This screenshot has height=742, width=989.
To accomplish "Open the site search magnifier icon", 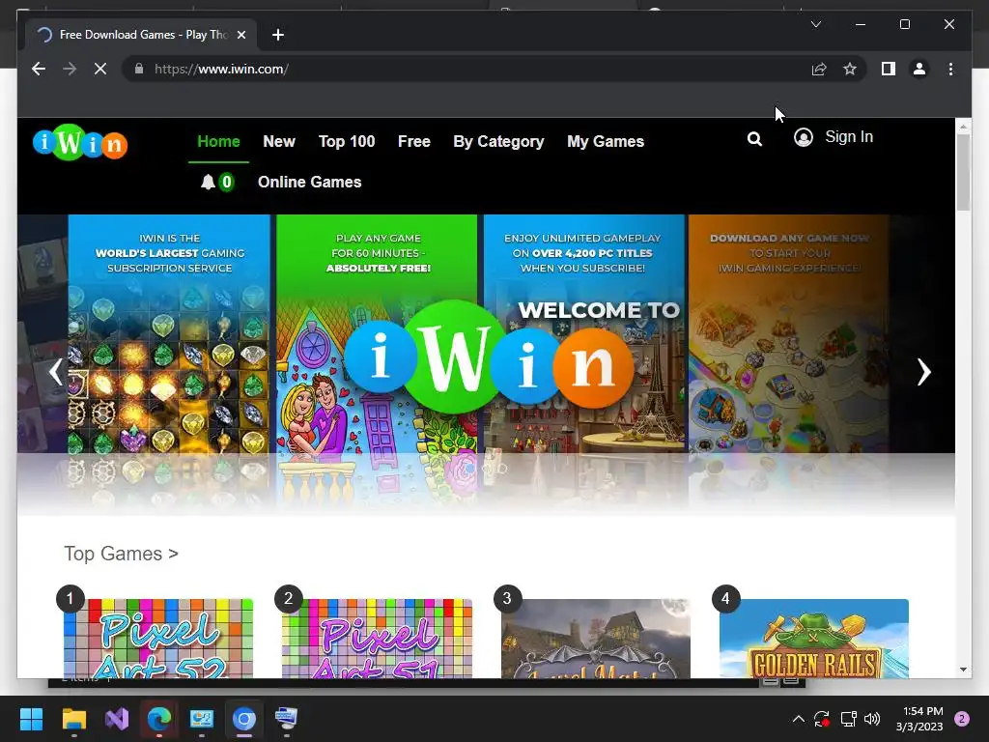I will 754,139.
